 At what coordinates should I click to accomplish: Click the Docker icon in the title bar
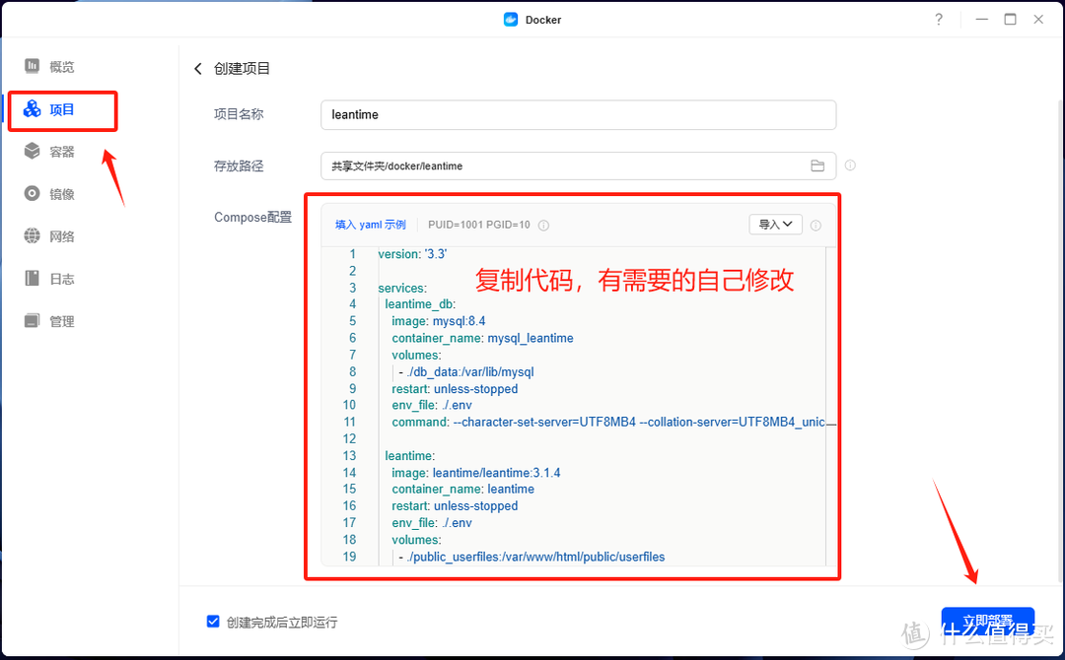[510, 19]
